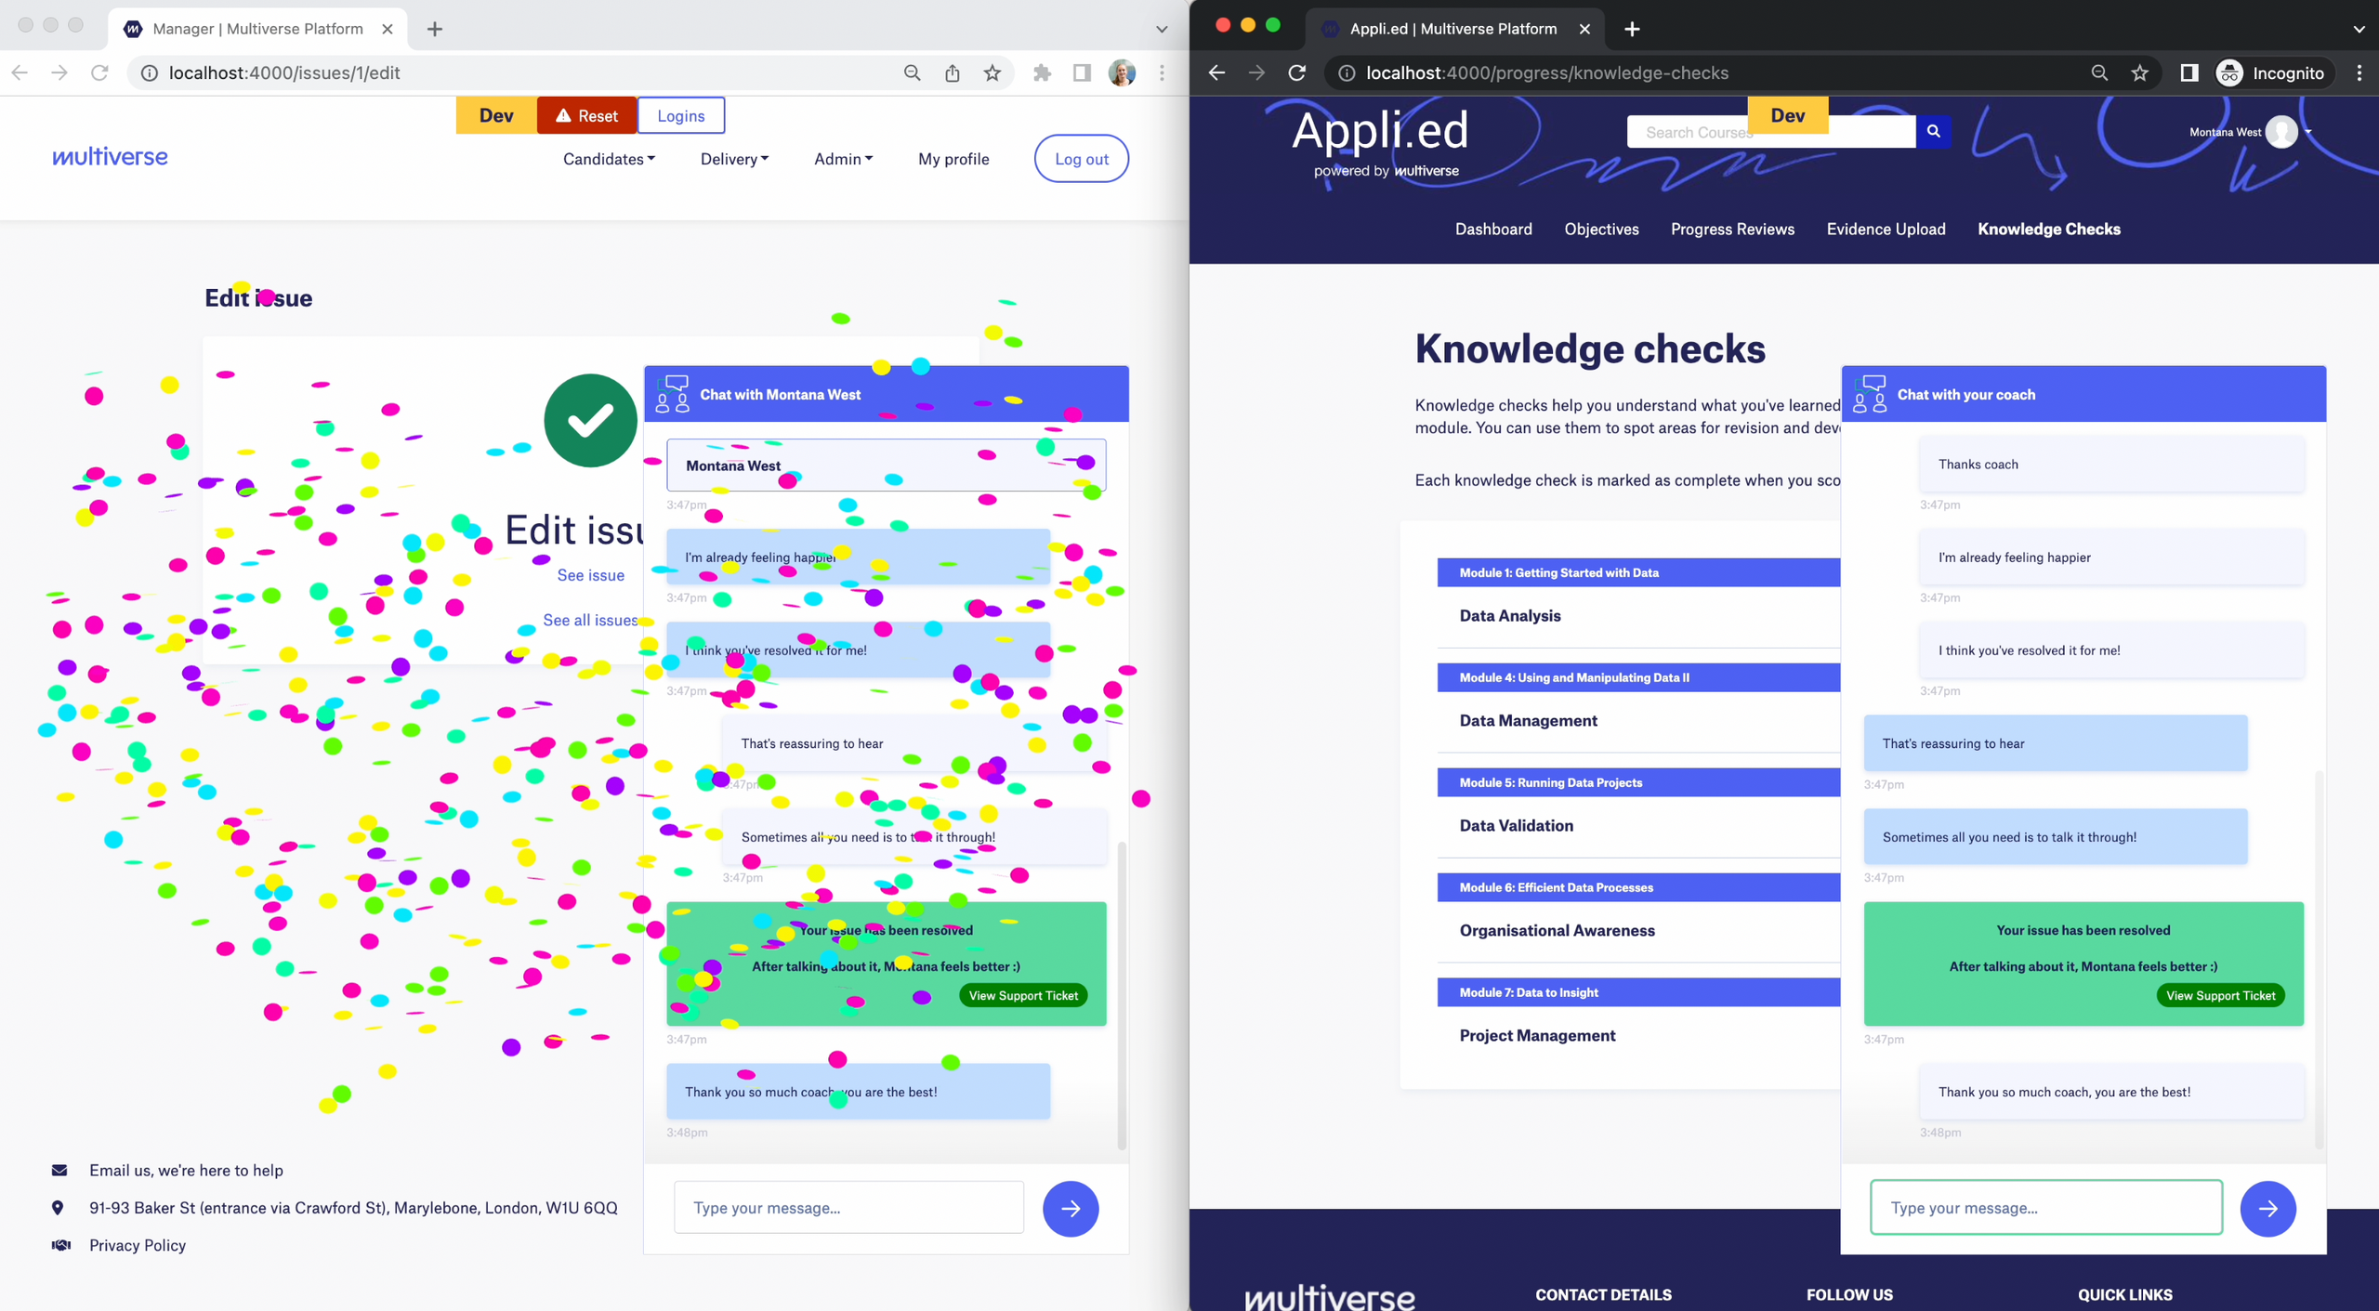Click coach chat message input field

[x=2045, y=1208]
